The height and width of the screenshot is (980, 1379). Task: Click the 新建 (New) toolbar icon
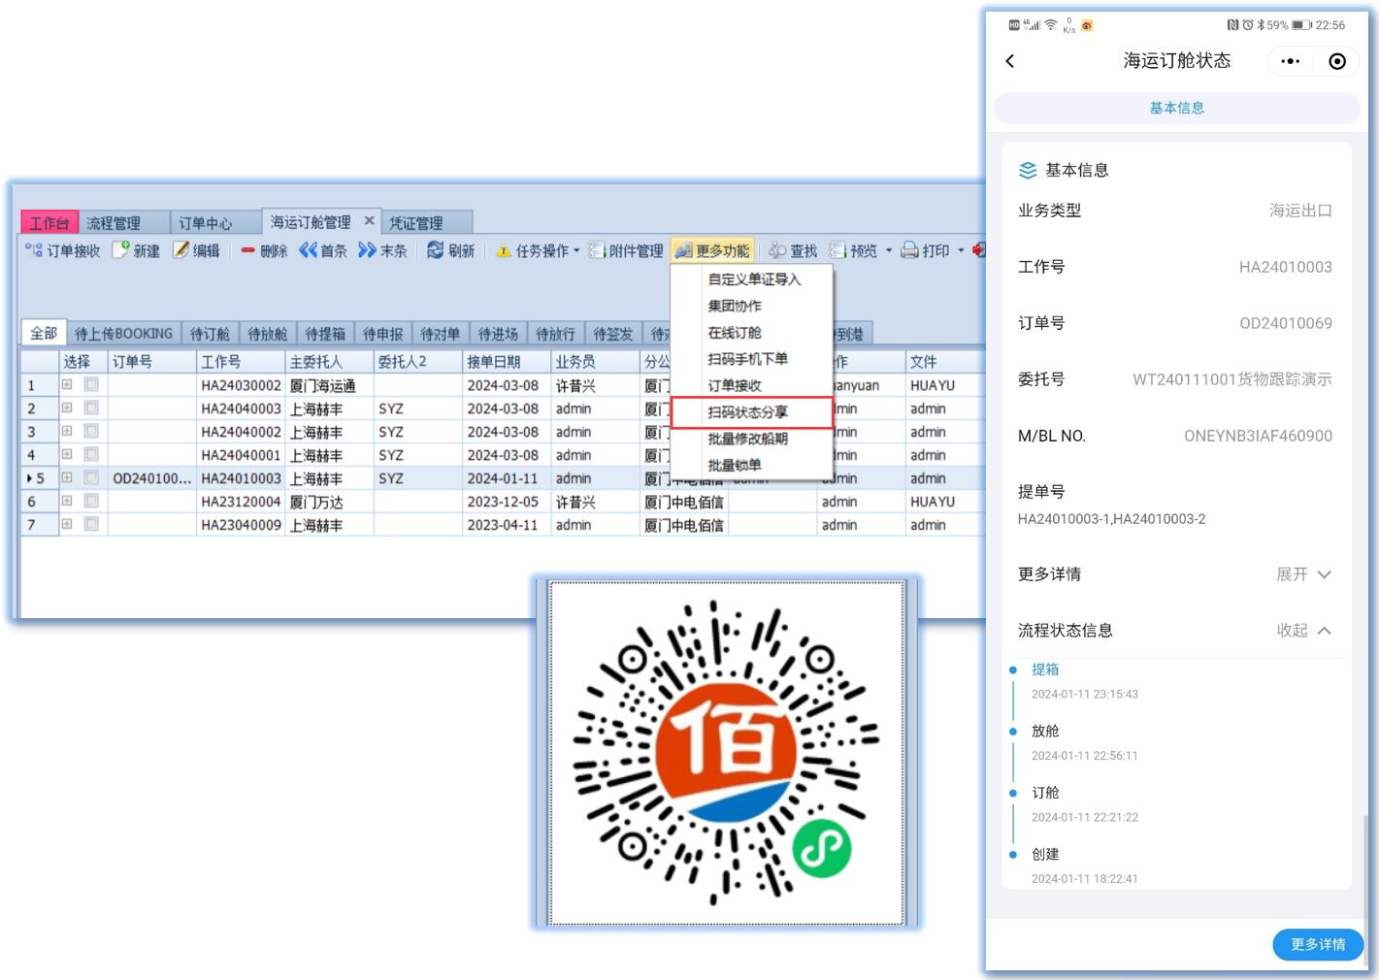(121, 250)
